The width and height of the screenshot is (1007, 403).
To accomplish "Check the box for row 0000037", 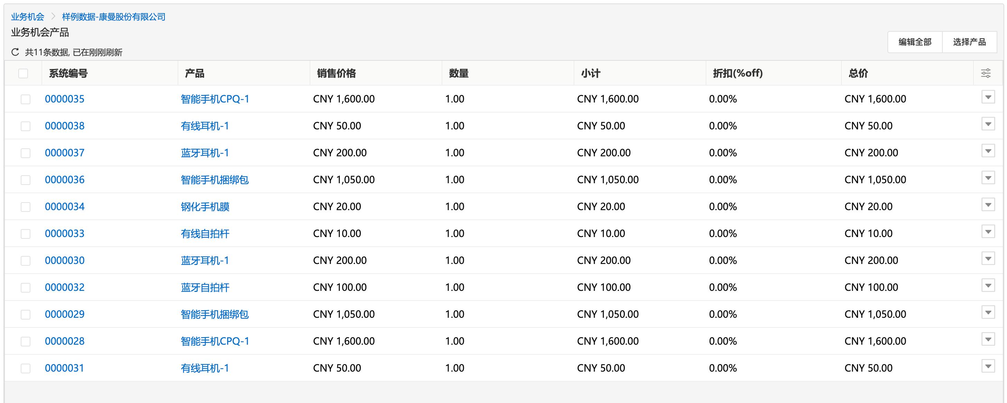I will 26,153.
